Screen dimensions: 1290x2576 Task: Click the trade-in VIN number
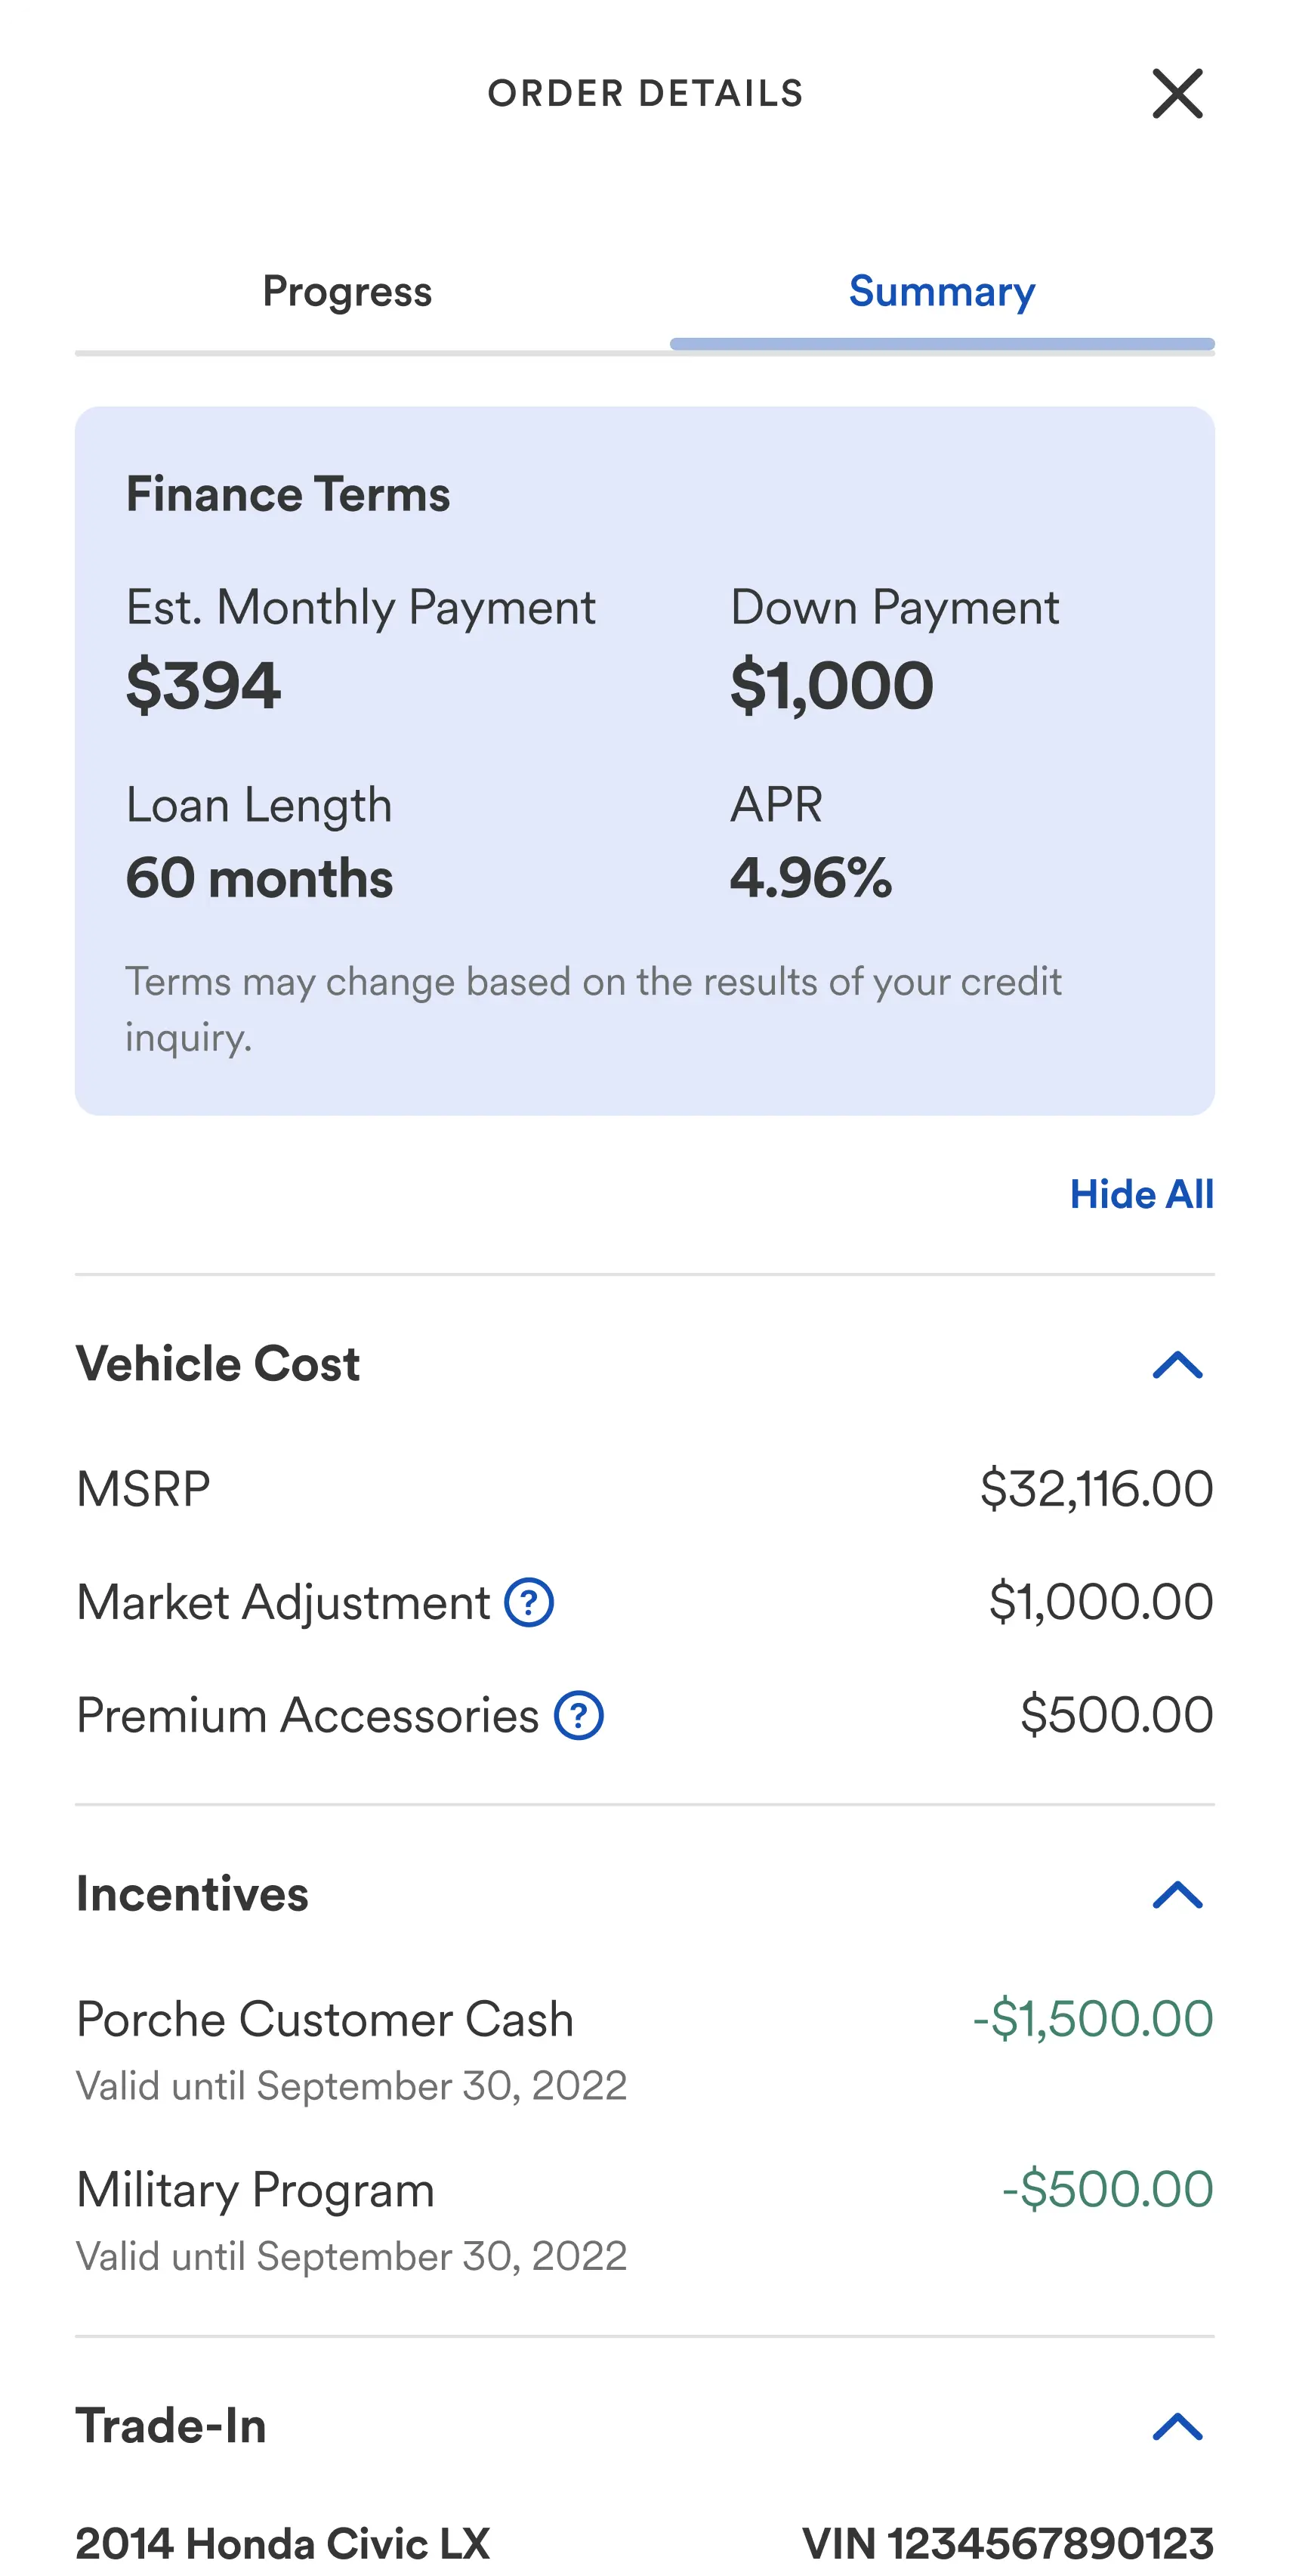(1008, 2543)
